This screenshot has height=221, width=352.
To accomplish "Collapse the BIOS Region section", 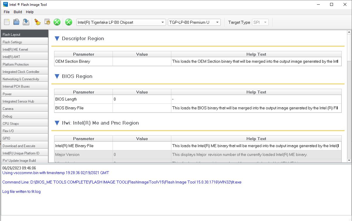I will pos(57,76).
